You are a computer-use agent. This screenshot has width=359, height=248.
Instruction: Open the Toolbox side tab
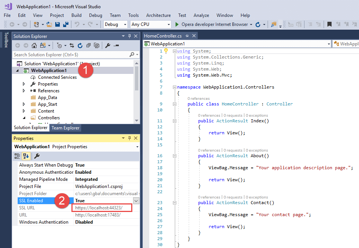point(6,40)
